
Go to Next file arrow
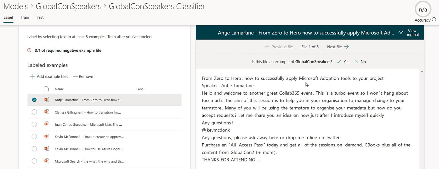pyautogui.click(x=338, y=47)
